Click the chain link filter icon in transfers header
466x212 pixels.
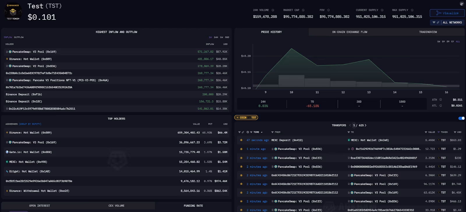pos(243,132)
